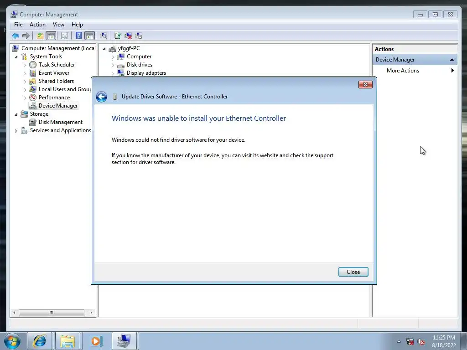Select Event Viewer in the console tree

click(x=54, y=73)
